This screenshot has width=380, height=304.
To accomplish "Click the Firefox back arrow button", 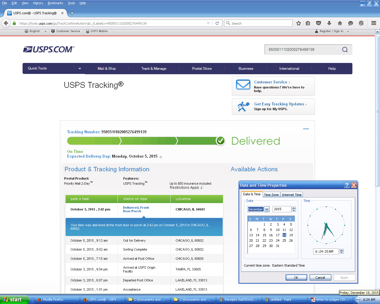I will (x=6, y=23).
